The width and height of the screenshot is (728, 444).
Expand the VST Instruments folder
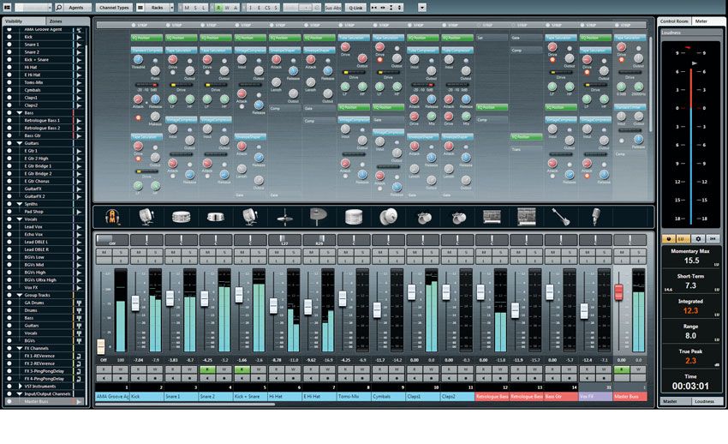pyautogui.click(x=20, y=386)
